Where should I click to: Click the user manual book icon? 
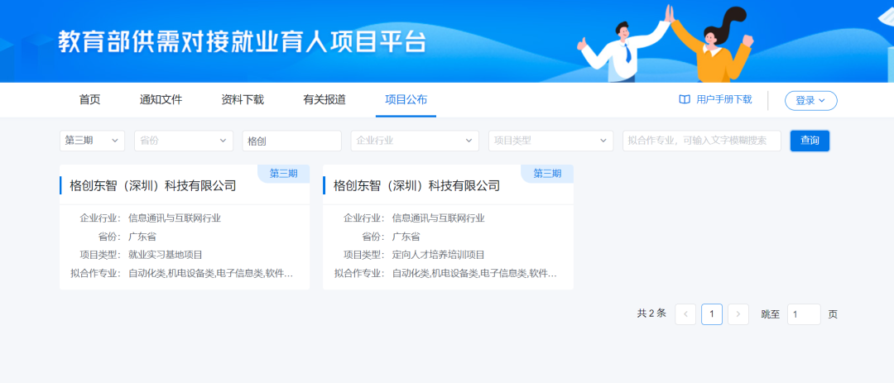coord(685,99)
